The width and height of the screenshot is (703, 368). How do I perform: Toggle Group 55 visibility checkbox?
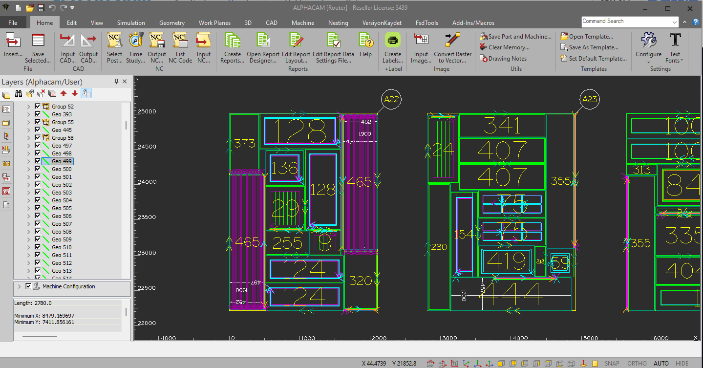tap(38, 122)
